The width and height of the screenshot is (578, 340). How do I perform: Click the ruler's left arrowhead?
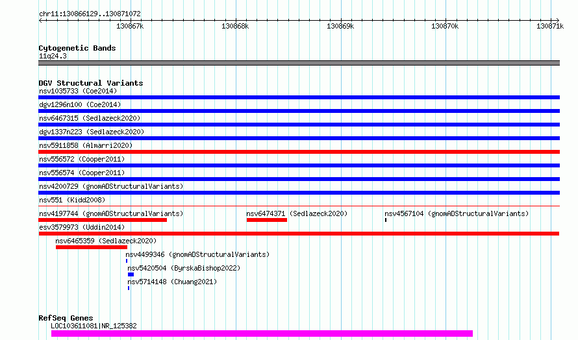pos(40,20)
